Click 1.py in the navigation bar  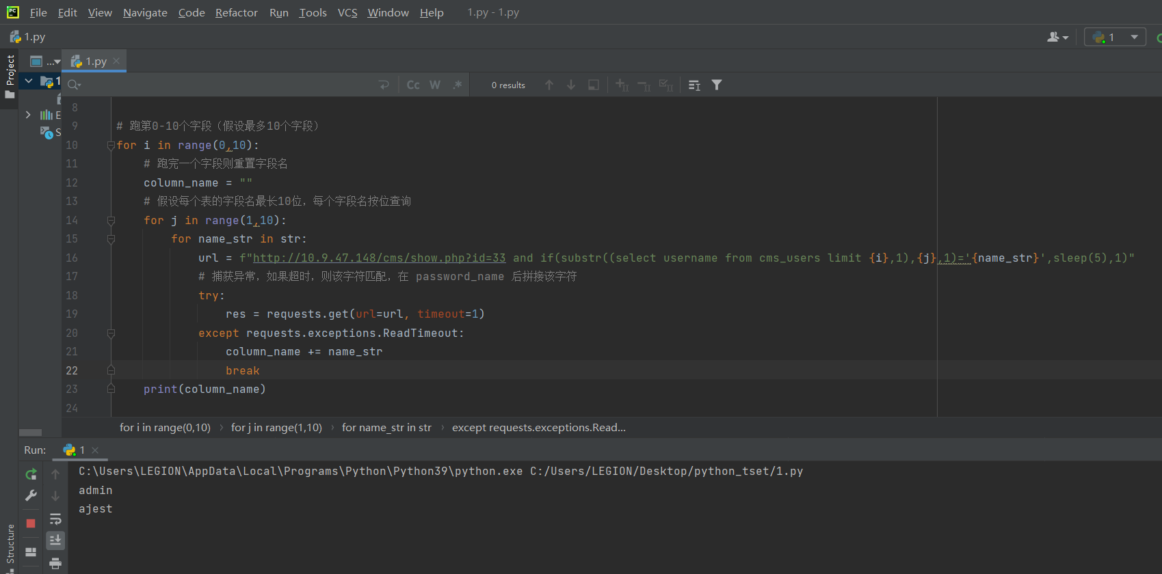point(27,37)
